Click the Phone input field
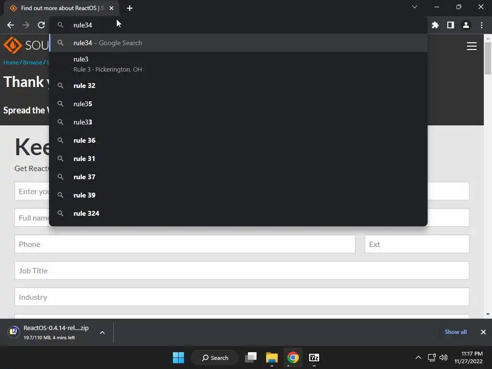Viewport: 492px width, 369px height. (x=185, y=244)
